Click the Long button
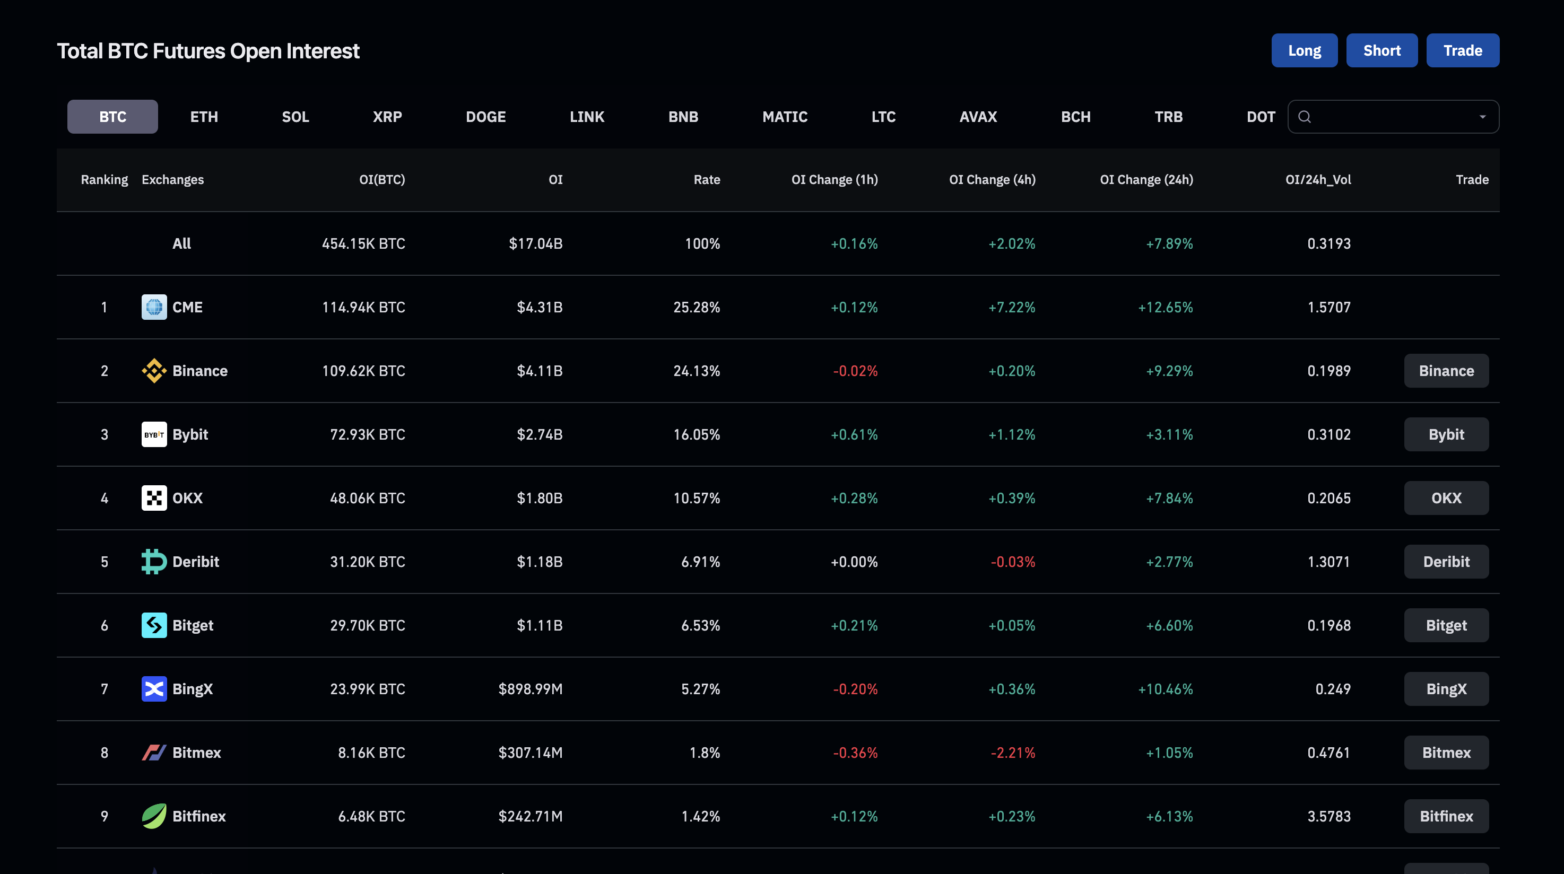The height and width of the screenshot is (874, 1564). point(1304,50)
